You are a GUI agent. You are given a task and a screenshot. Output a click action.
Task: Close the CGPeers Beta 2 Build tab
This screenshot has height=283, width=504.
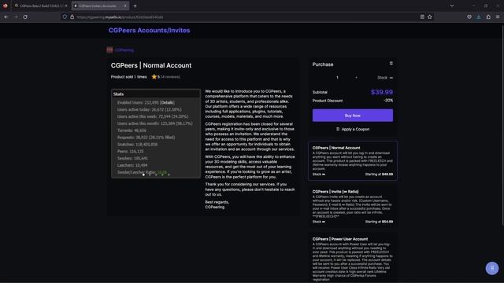tap(66, 6)
